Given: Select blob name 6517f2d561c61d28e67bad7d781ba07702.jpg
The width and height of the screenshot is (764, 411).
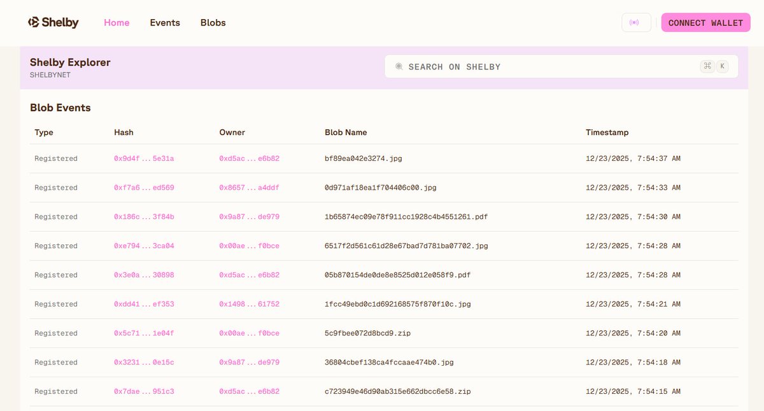Looking at the screenshot, I should click(x=406, y=246).
